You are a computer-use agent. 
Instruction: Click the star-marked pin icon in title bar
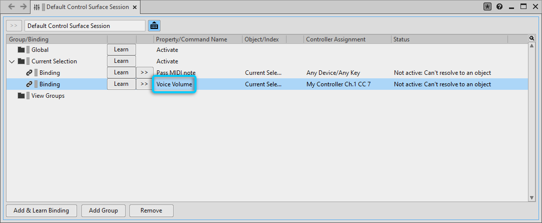(487, 7)
